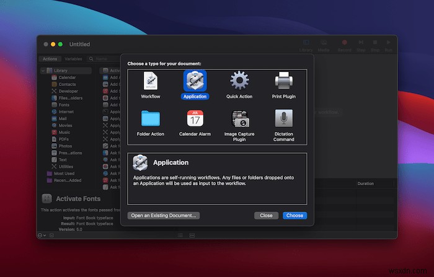Click the Application icon in description pane

[x=140, y=162]
